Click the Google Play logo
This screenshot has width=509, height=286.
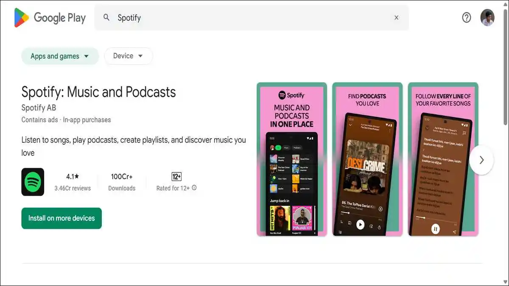[x=50, y=18]
